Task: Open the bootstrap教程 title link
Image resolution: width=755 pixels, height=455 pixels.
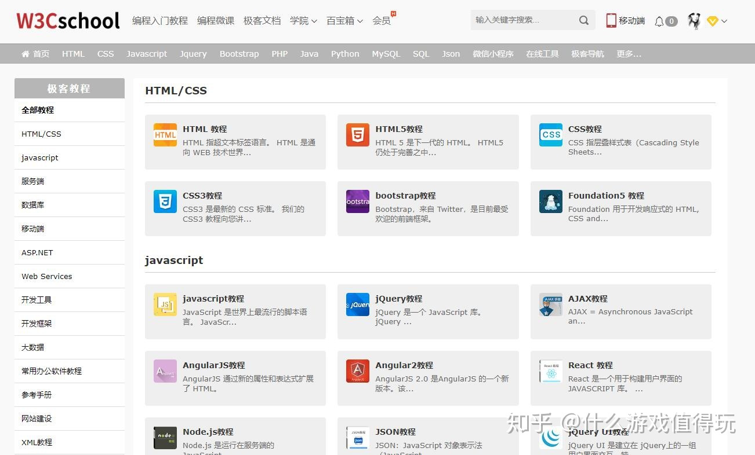Action: tap(405, 196)
